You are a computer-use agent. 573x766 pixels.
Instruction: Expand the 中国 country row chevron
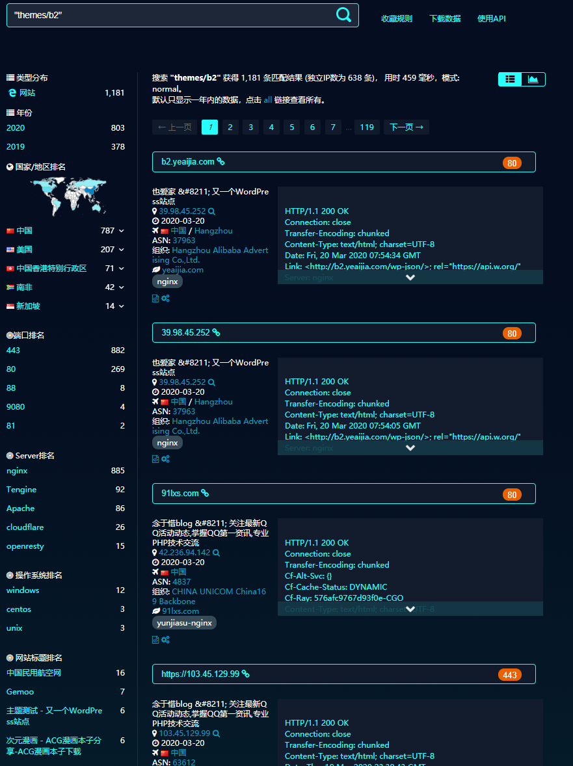point(121,231)
